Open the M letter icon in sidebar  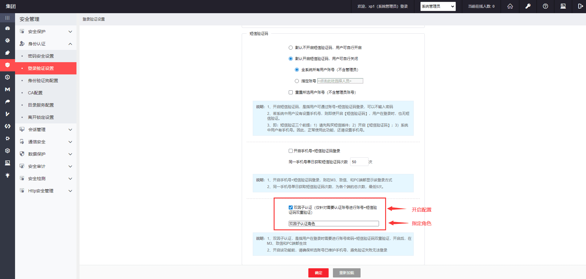coord(7,89)
